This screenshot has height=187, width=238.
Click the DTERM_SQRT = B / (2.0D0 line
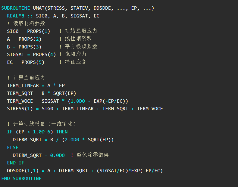pos(63,140)
